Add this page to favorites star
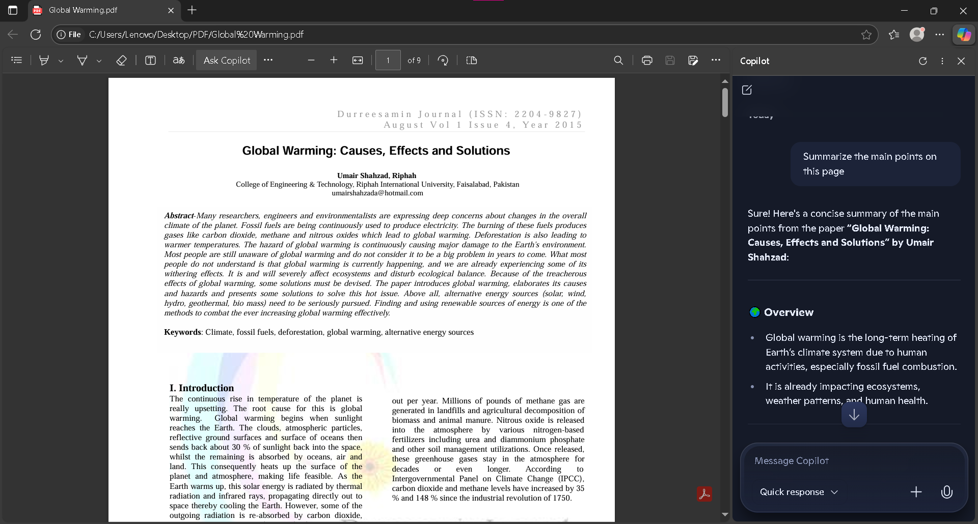The image size is (978, 524). pyautogui.click(x=866, y=35)
